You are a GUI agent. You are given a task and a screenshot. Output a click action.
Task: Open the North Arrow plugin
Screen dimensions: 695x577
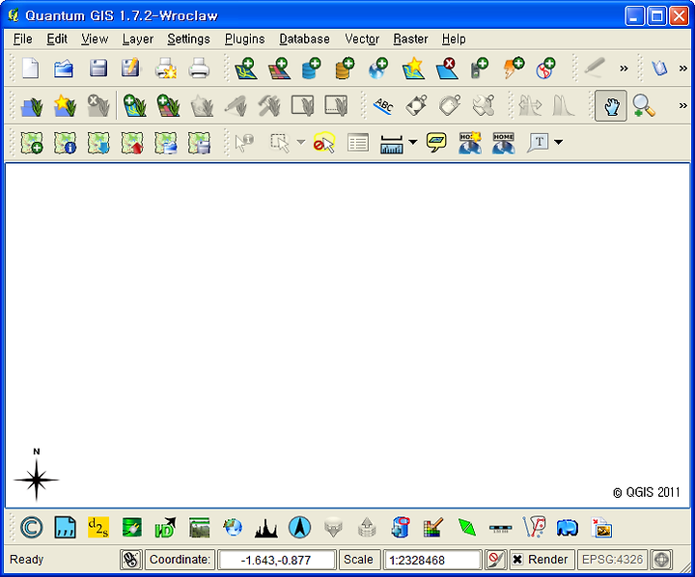pyautogui.click(x=299, y=528)
